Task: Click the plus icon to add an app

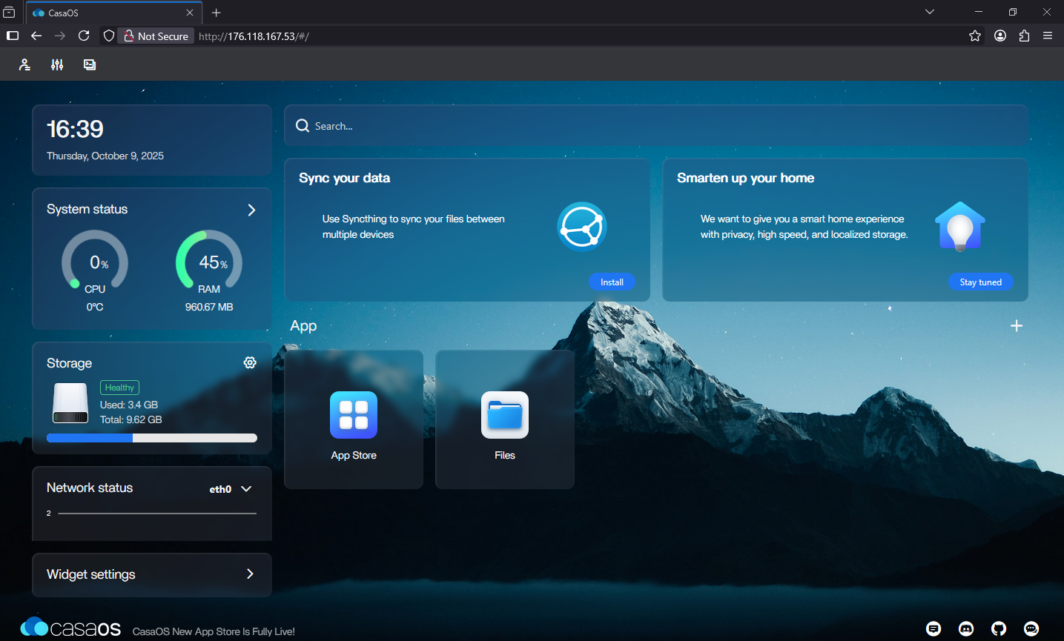Action: pyautogui.click(x=1017, y=326)
